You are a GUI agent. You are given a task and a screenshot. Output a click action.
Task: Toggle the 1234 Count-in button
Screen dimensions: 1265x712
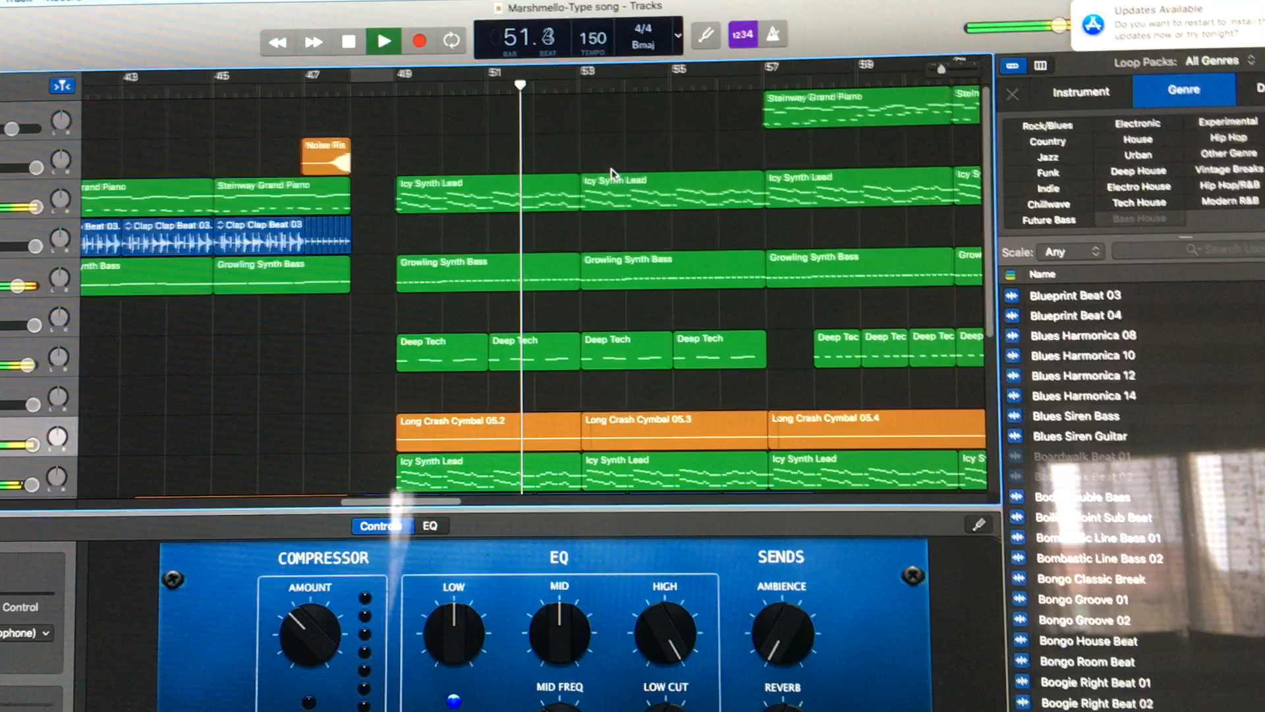point(742,34)
